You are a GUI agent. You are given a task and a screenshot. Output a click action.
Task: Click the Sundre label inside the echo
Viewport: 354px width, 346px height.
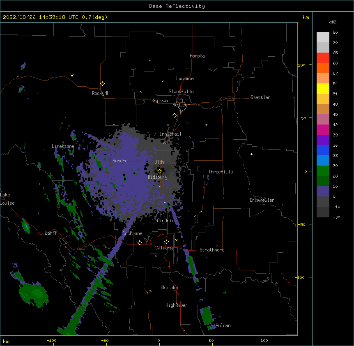(x=120, y=161)
